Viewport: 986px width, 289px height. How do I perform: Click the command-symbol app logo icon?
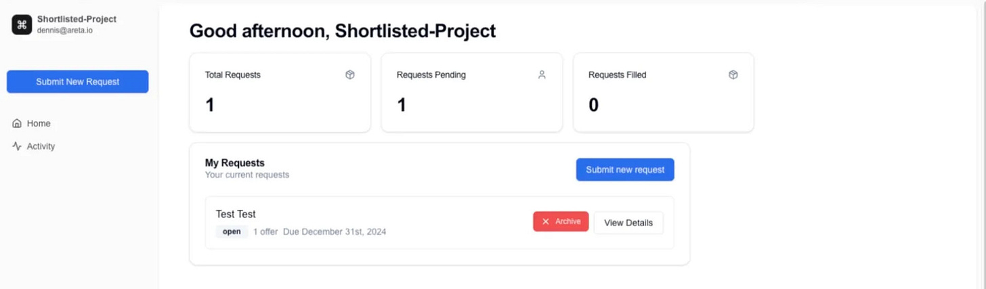pos(22,24)
